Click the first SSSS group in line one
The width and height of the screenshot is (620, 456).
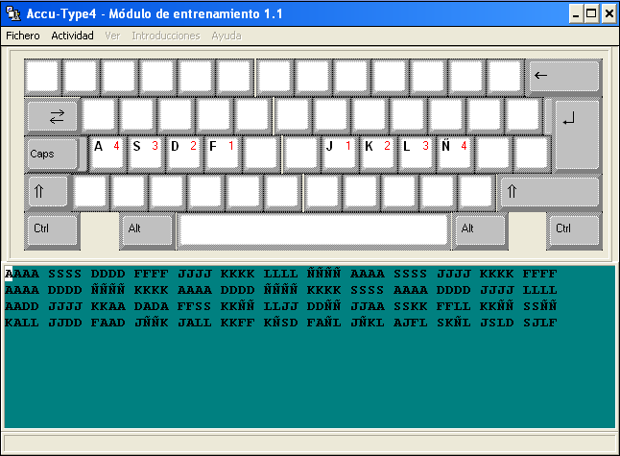click(65, 274)
